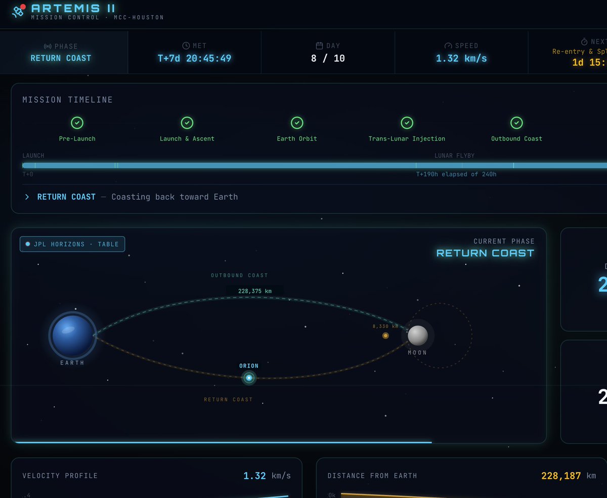Click 'MISSION CONTROL · MCC-HOUSTON' subtitle
The image size is (607, 498).
coord(97,18)
